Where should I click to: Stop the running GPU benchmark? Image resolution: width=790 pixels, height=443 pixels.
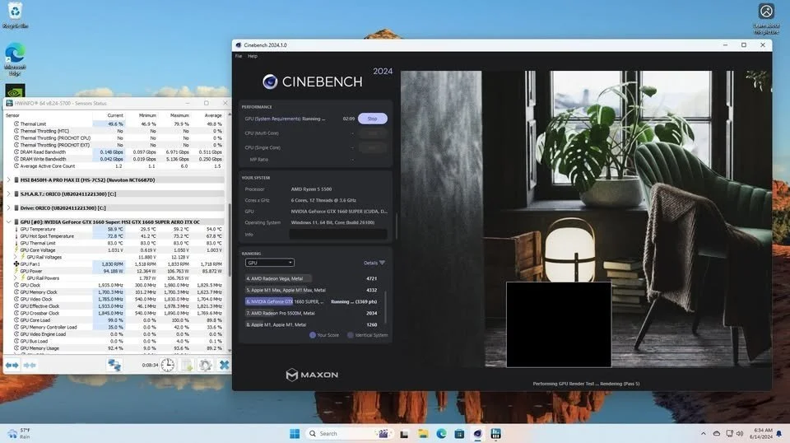point(372,119)
